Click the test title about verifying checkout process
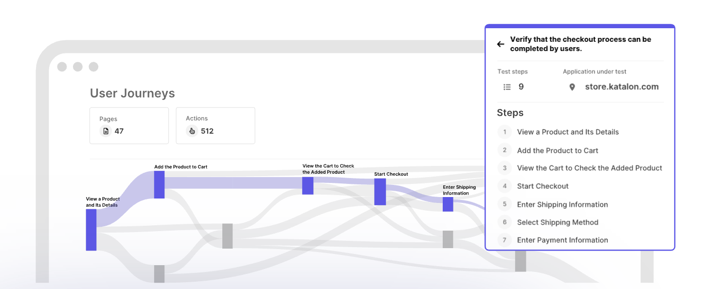This screenshot has width=721, height=289. (580, 44)
